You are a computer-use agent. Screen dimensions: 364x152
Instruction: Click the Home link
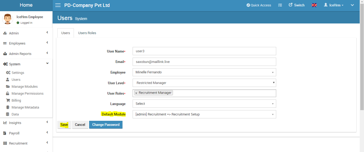point(26,5)
